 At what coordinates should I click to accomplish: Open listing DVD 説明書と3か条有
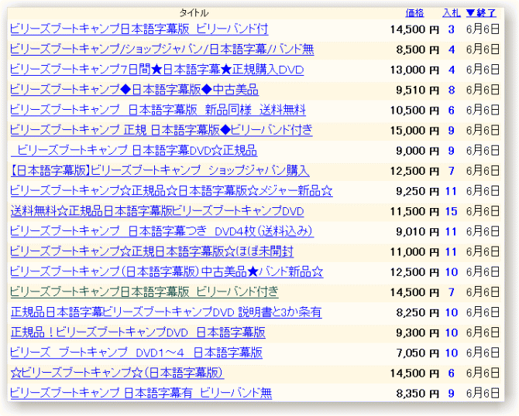tap(166, 312)
